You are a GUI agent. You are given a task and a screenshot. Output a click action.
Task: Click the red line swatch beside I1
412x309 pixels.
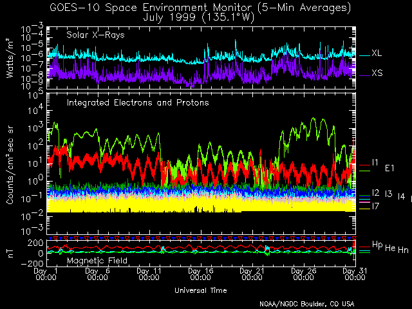pyautogui.click(x=364, y=165)
